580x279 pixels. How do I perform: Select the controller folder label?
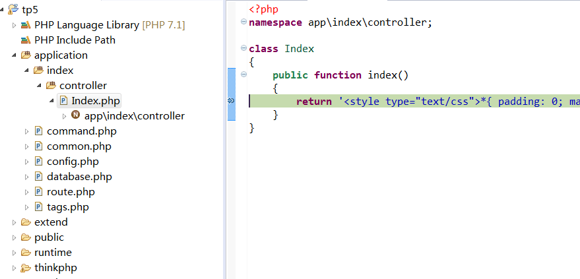83,86
